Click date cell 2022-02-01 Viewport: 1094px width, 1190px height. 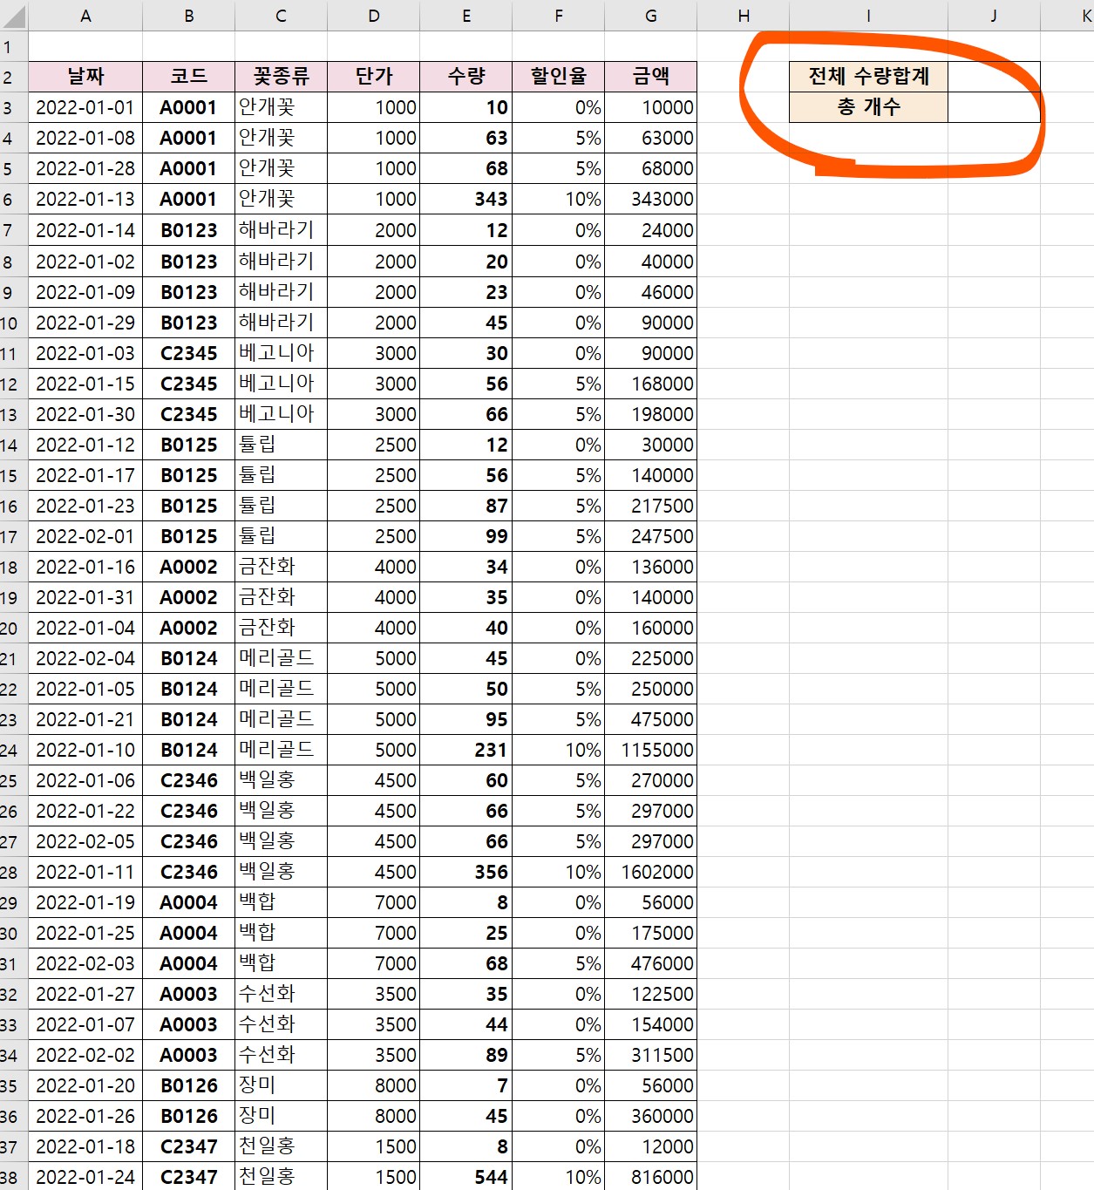click(x=85, y=536)
